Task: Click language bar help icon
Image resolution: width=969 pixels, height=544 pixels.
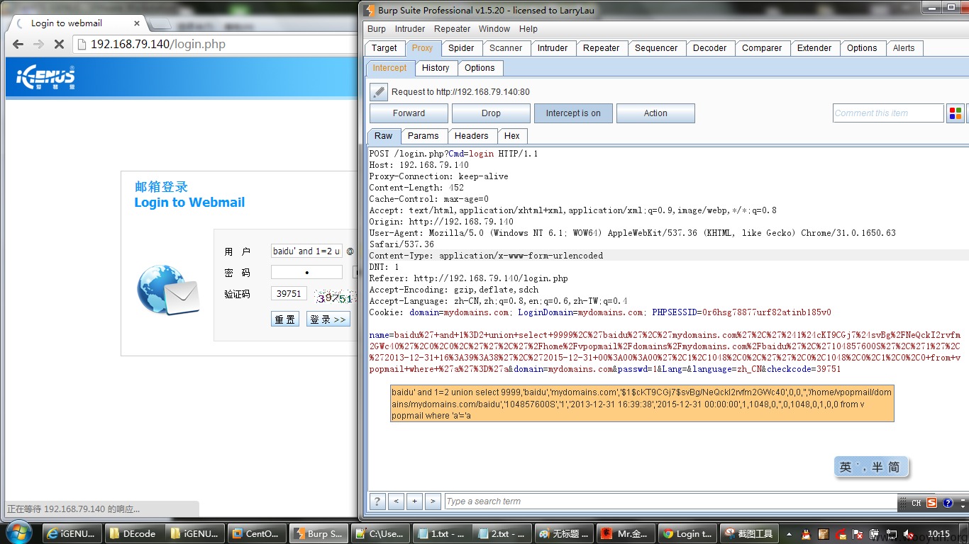Action: coord(948,503)
